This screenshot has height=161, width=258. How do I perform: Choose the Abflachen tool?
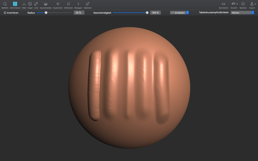coord(68,4)
